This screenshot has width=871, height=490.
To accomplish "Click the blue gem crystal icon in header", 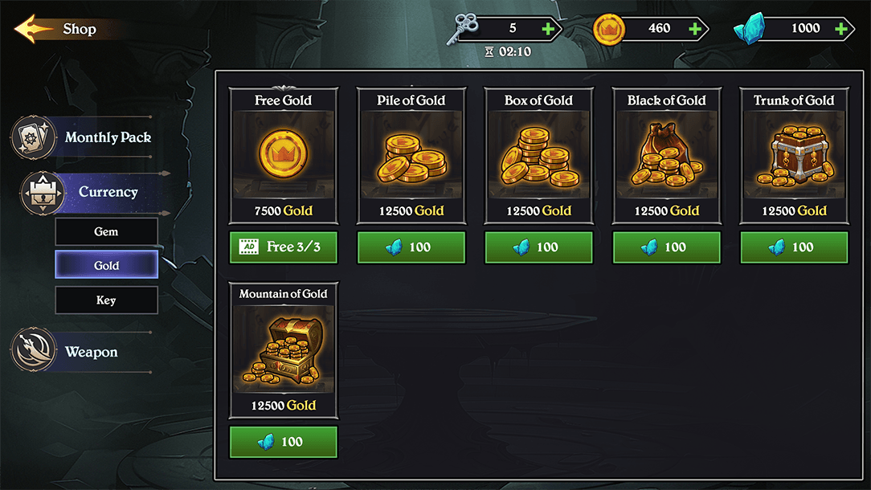I will pyautogui.click(x=749, y=31).
